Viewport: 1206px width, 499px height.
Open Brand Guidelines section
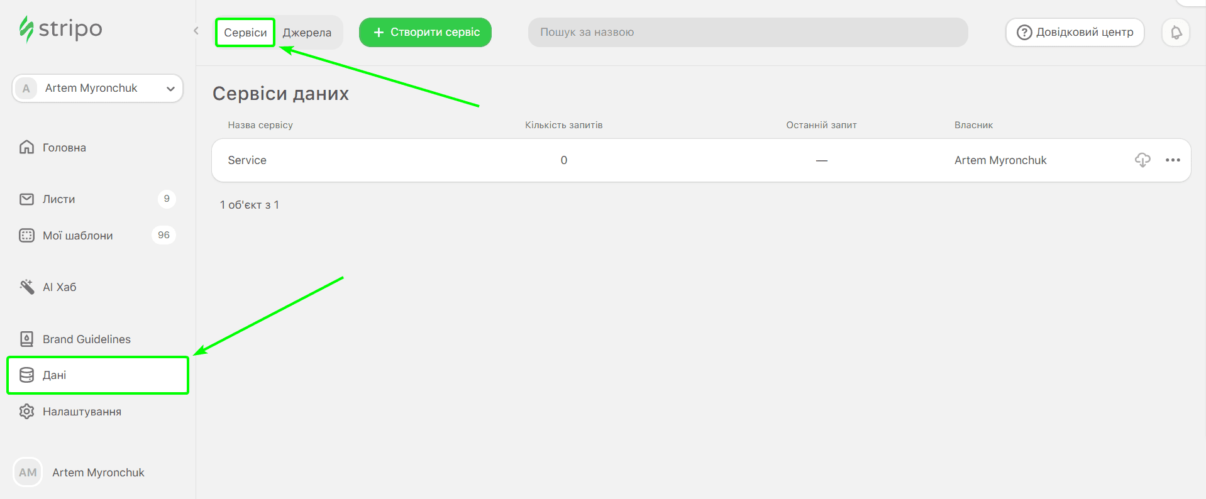coord(86,339)
